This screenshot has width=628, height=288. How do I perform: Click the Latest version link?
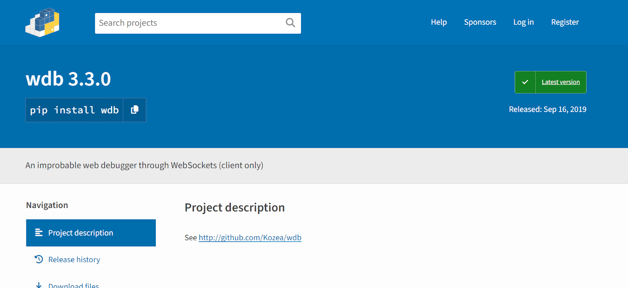tap(560, 82)
